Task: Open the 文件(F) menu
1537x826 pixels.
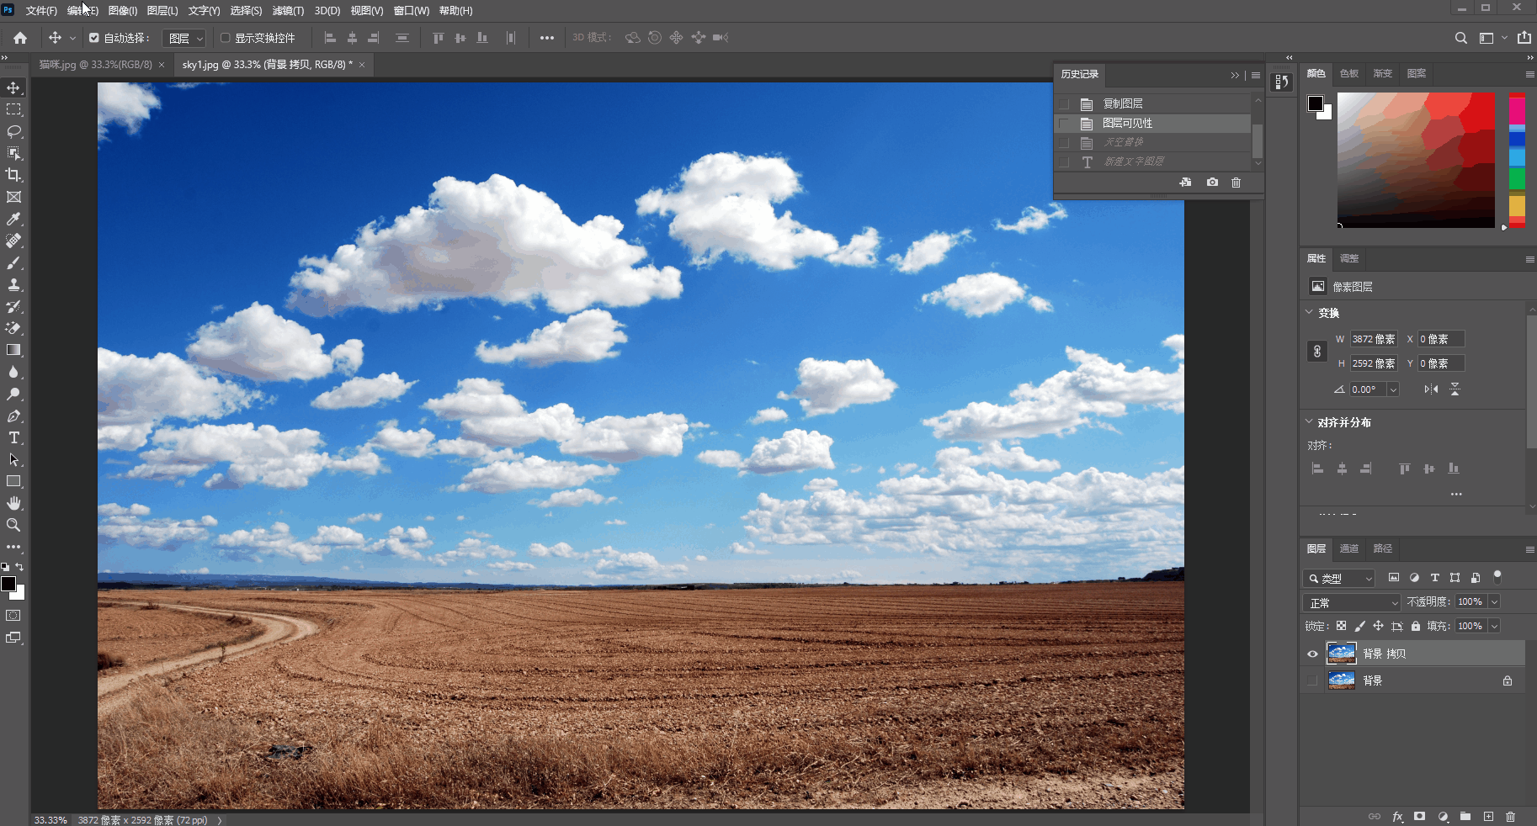Action: coord(41,10)
